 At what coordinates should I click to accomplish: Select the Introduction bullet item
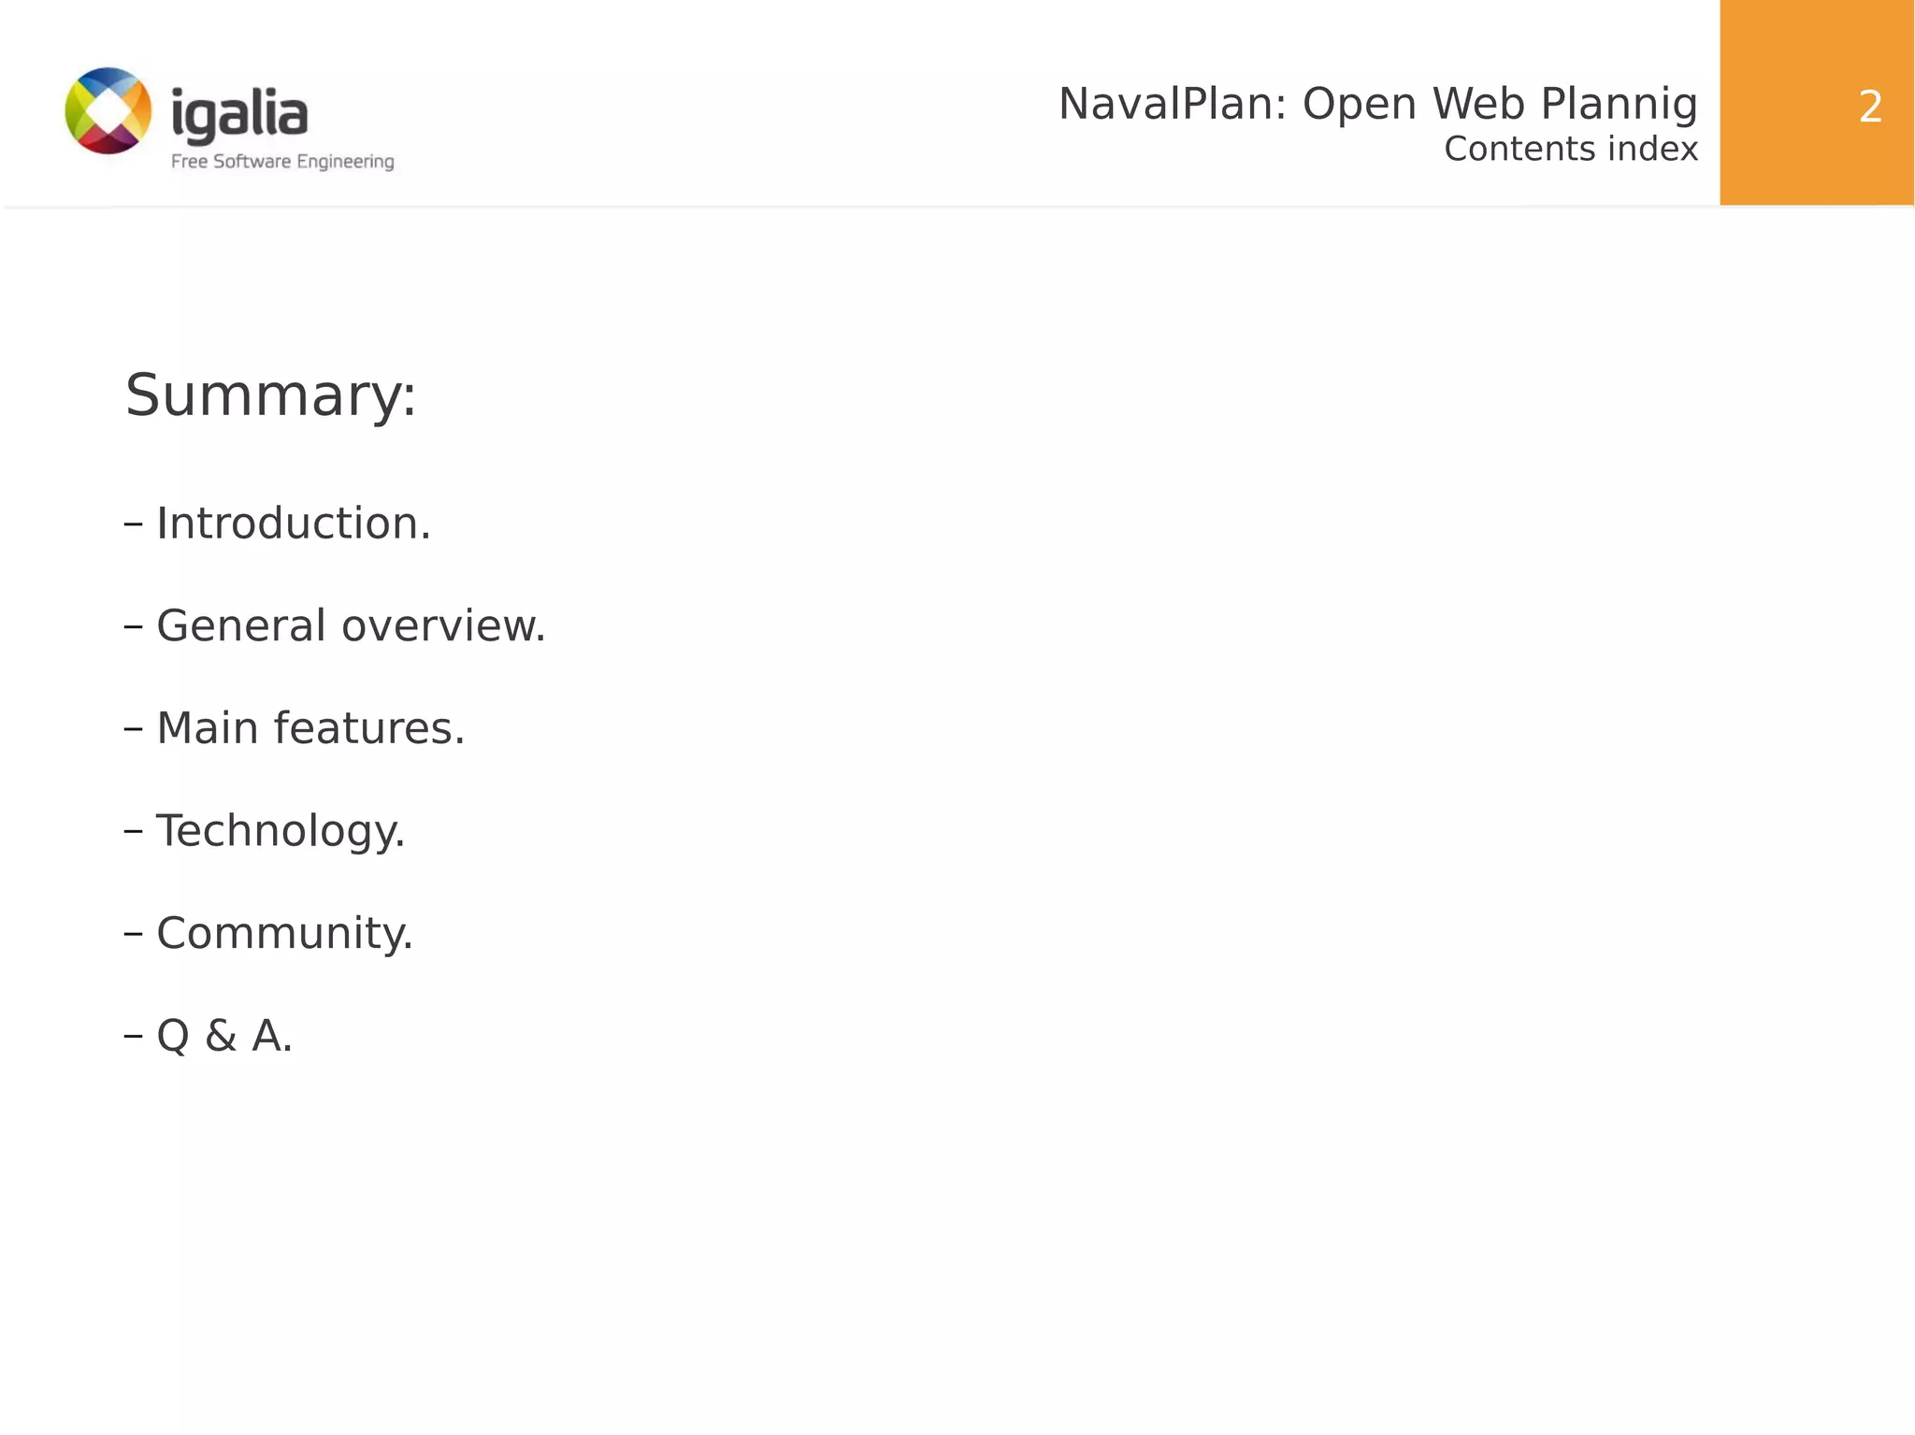point(293,524)
